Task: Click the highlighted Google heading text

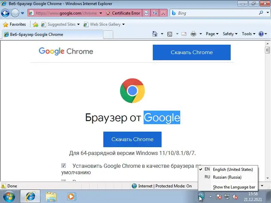Action: 162,117
